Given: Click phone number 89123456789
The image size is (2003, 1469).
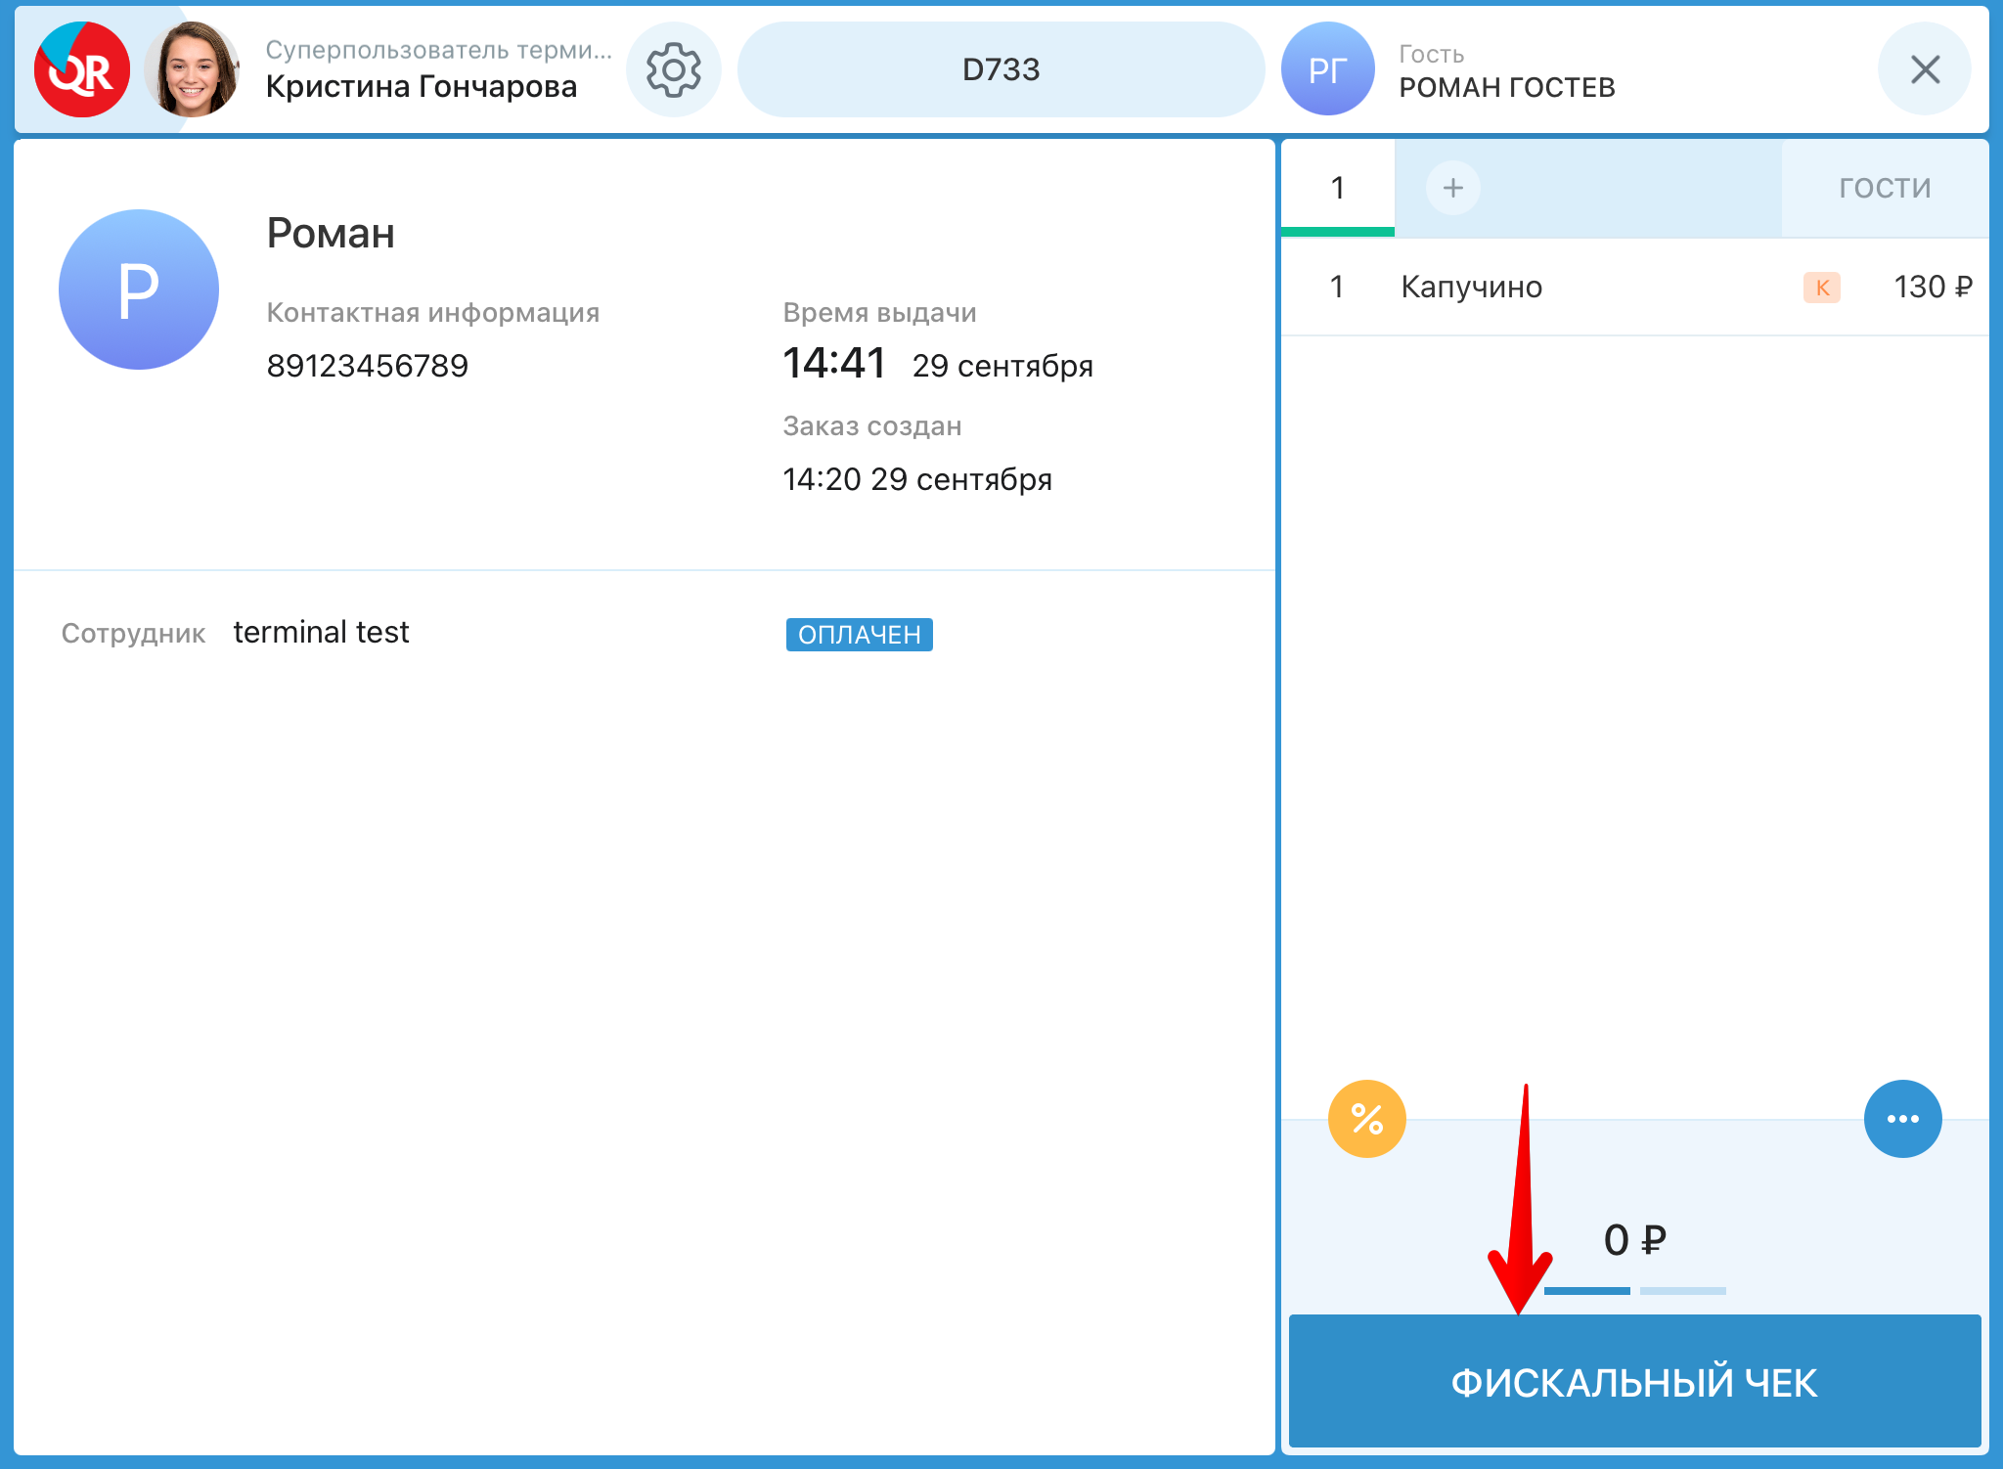Looking at the screenshot, I should click(x=368, y=366).
